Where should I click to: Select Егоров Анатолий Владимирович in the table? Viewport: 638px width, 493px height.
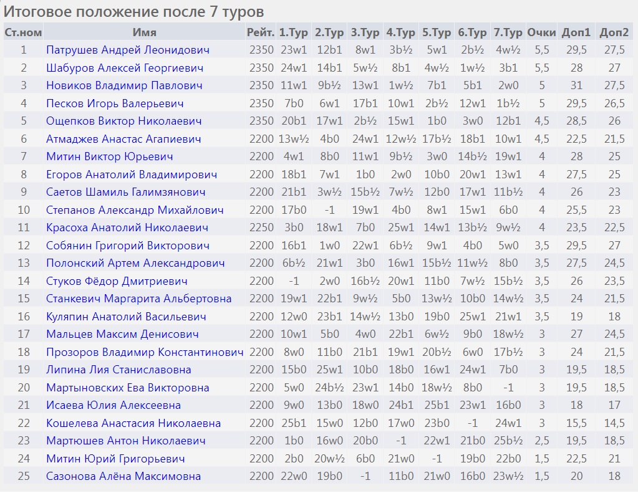point(132,174)
